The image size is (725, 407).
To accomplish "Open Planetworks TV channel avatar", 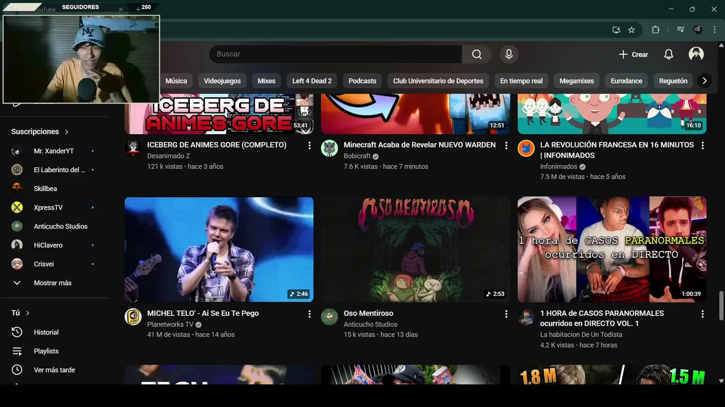I will pos(133,317).
